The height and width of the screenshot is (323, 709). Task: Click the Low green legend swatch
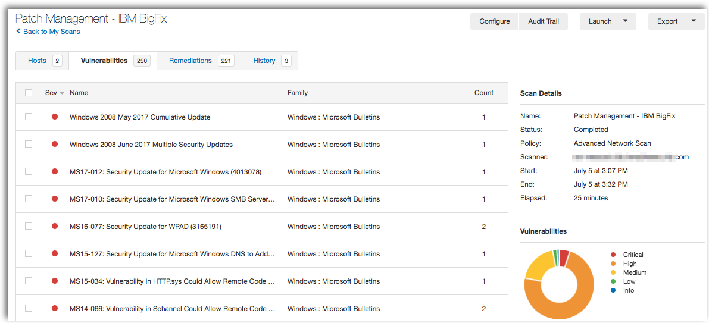coord(613,281)
